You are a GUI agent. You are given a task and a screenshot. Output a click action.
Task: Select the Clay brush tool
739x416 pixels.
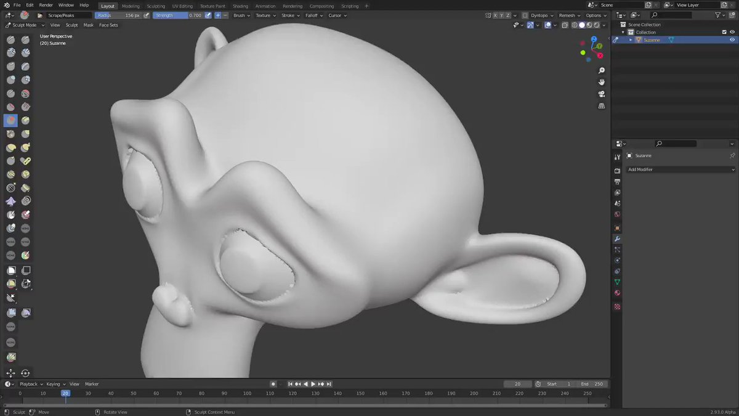(11, 54)
